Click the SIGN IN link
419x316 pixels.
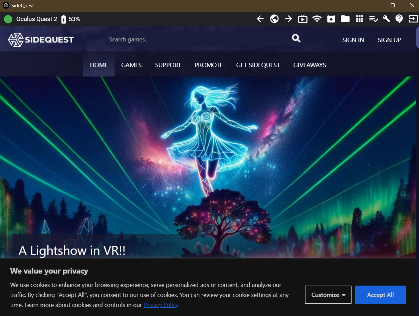point(353,40)
